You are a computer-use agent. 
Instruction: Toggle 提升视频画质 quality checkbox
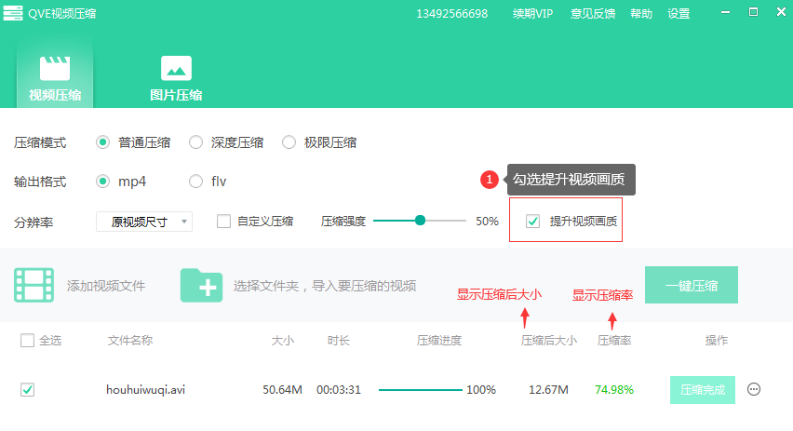pyautogui.click(x=533, y=222)
